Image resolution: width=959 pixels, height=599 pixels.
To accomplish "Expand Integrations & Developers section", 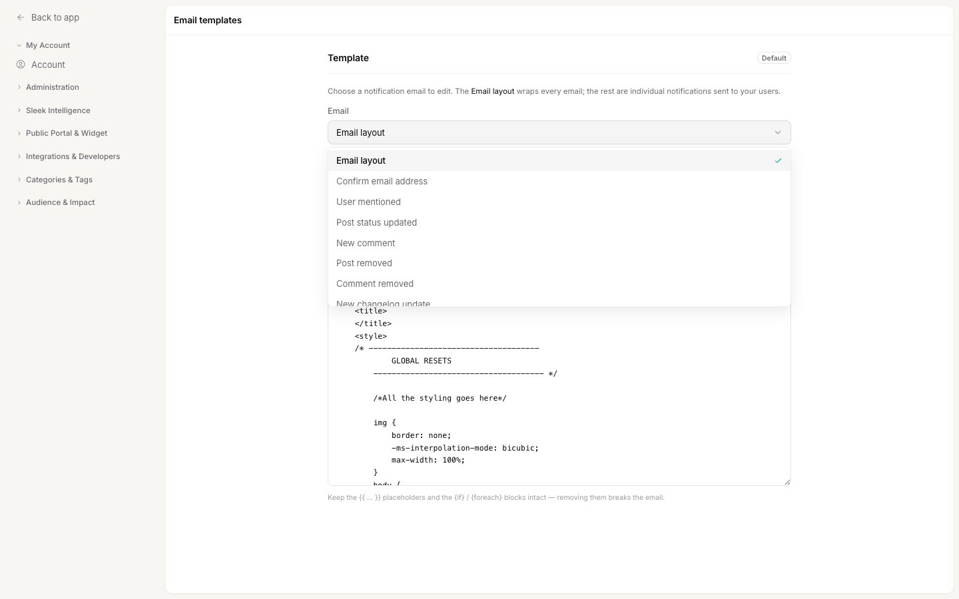I will 73,156.
